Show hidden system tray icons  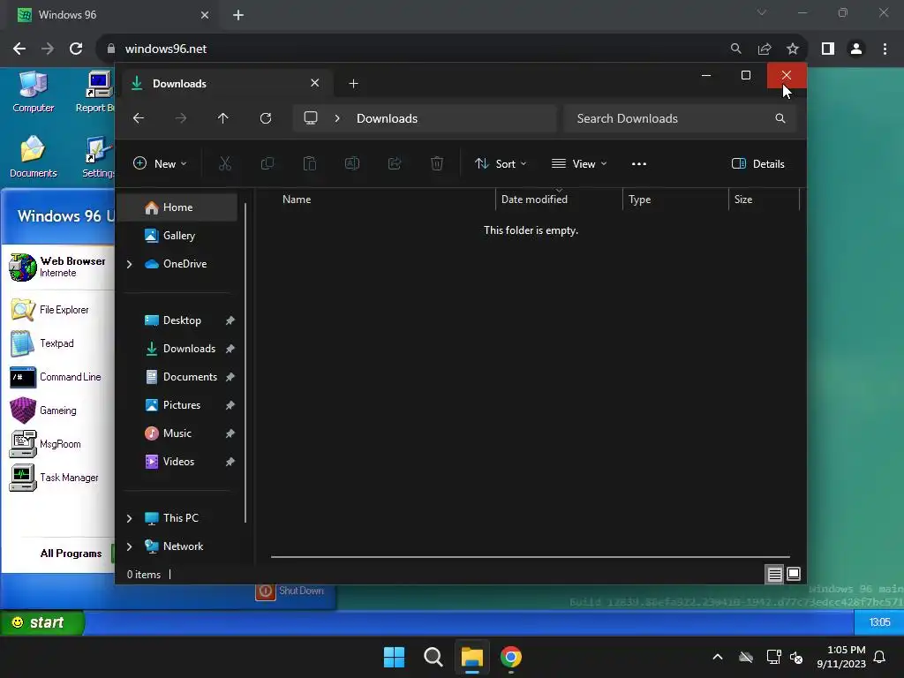point(718,657)
